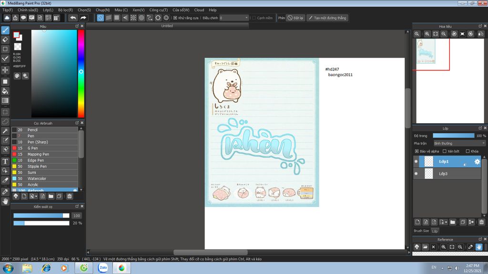Hide the Lớp3 layer visibility dot
The image size is (488, 274).
416,174
